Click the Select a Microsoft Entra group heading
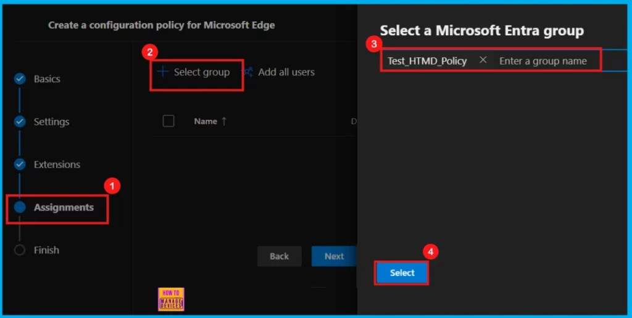 pos(482,31)
